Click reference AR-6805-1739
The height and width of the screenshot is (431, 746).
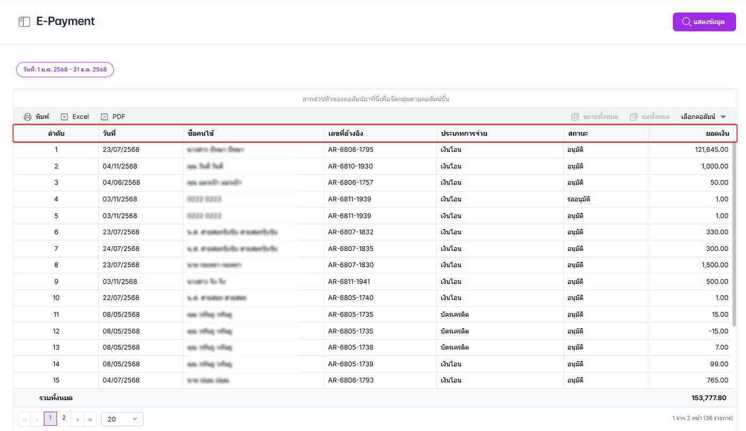click(x=351, y=364)
